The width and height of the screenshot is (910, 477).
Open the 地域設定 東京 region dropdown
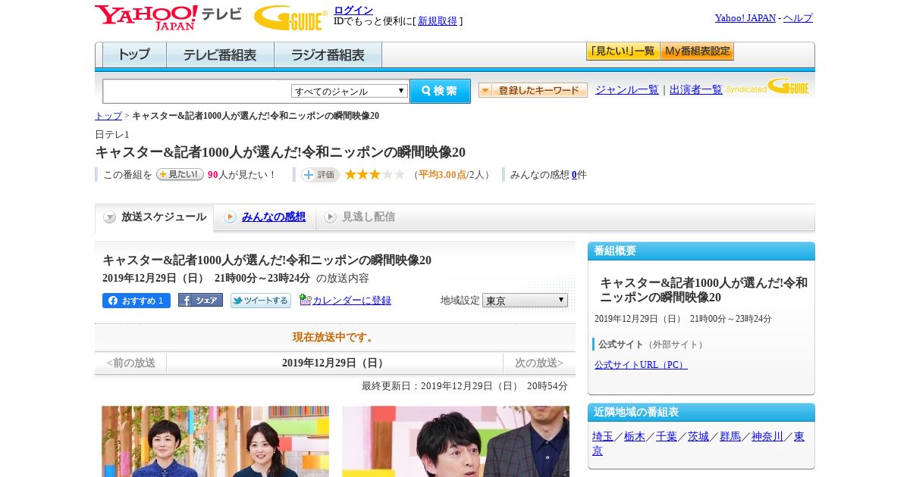coord(525,301)
